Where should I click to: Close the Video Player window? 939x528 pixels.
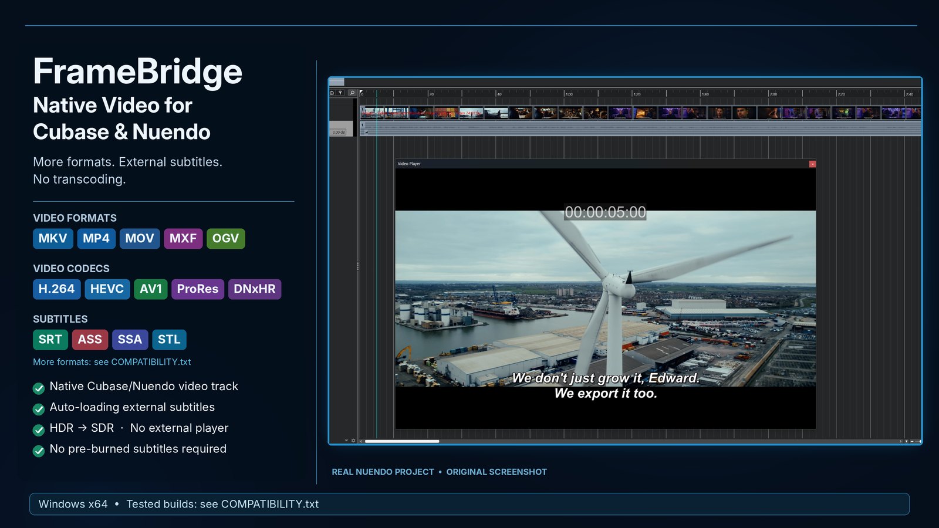[x=812, y=164]
